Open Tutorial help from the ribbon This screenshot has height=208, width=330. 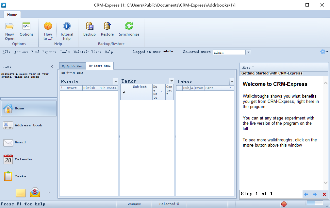pyautogui.click(x=67, y=27)
